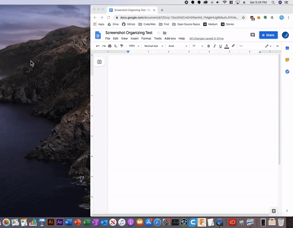
Task: Click All changes saved in Drive link
Action: 206,39
